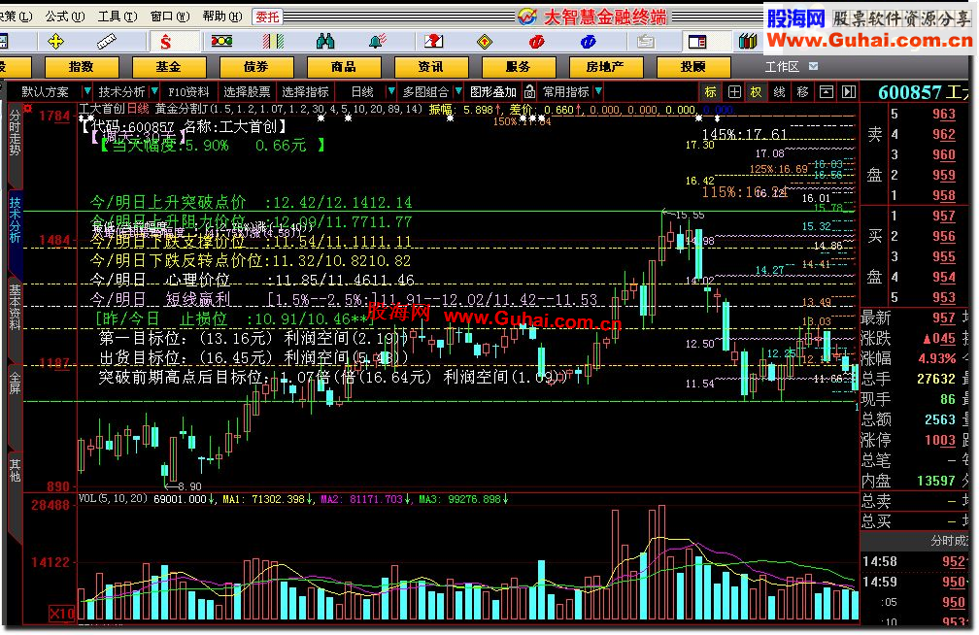Screen dimensions: 979x635
Task: Open the 公式 menu
Action: [x=65, y=17]
